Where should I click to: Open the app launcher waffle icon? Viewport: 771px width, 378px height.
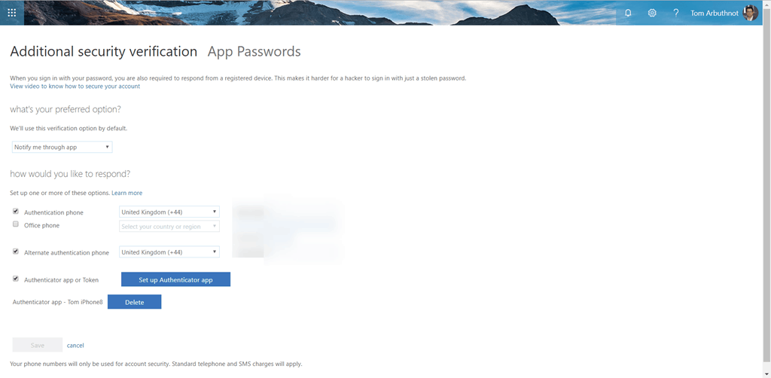11,13
